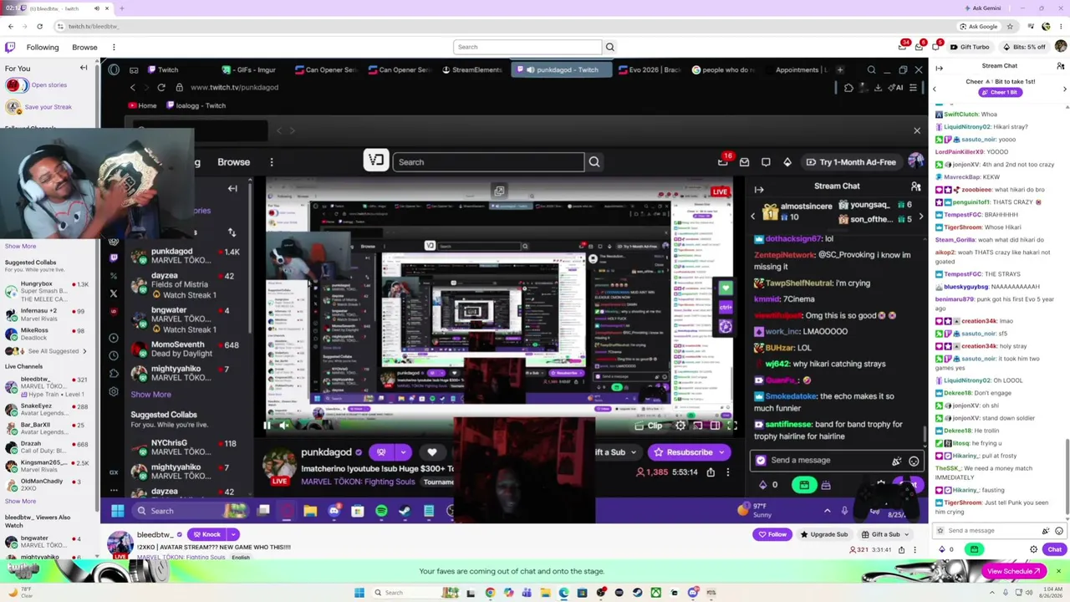Viewport: 1070px width, 602px height.
Task: Open the whispers icon with badge 5
Action: pyautogui.click(x=936, y=47)
